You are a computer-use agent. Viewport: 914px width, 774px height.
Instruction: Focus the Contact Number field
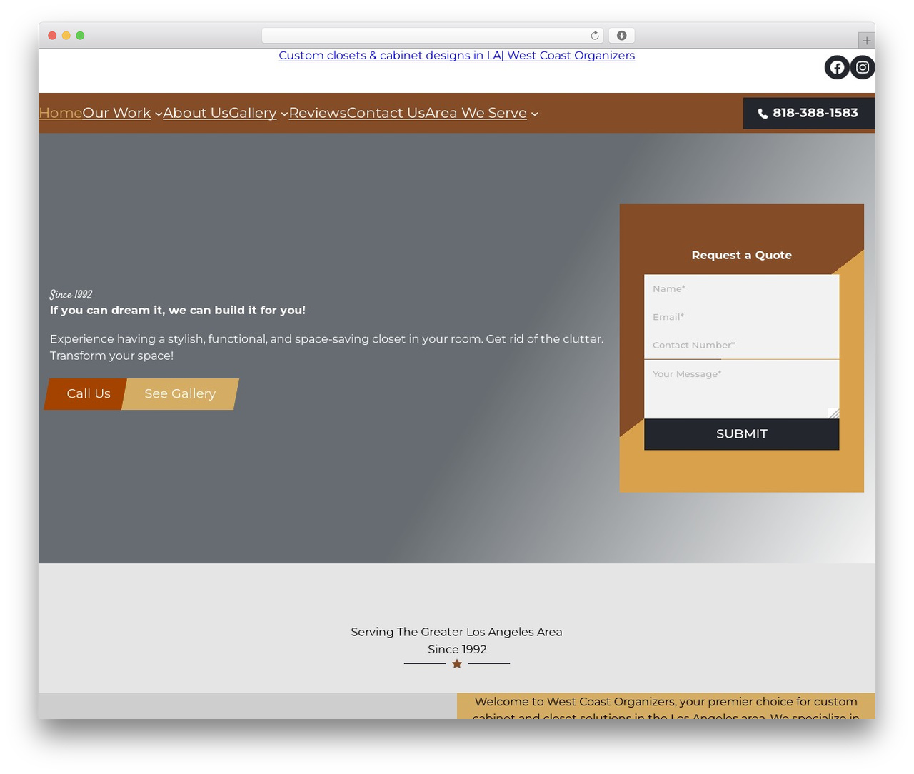(x=741, y=345)
